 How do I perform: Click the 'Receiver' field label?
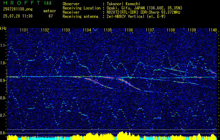(x=71, y=12)
